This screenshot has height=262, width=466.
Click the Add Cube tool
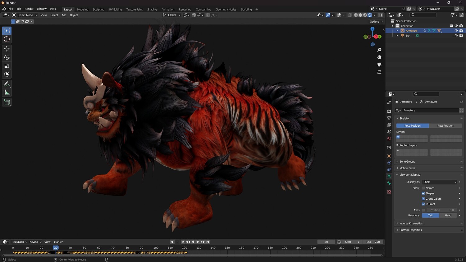tap(7, 102)
